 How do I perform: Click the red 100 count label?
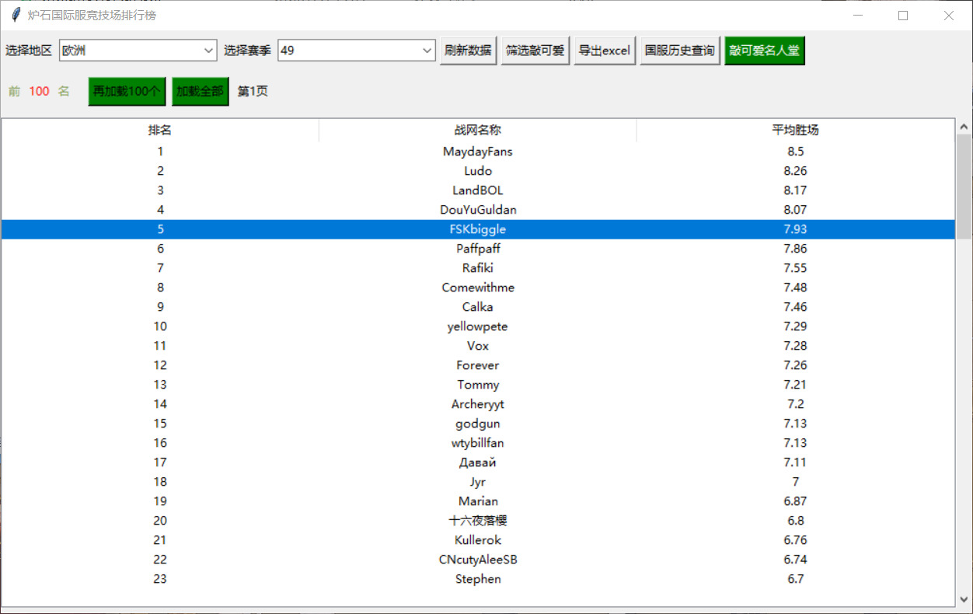click(39, 91)
